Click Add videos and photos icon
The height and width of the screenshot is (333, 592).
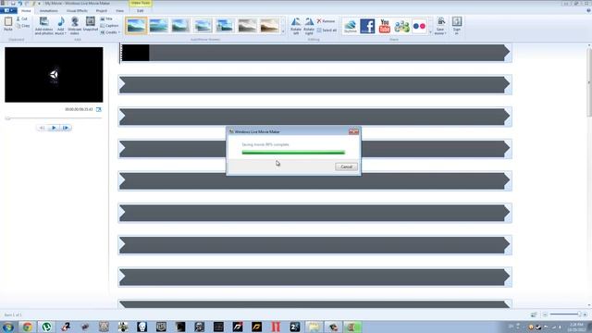point(43,21)
